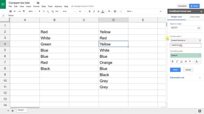
Task: Toggle strikethrough in formatting style row
Action: tap(186, 61)
